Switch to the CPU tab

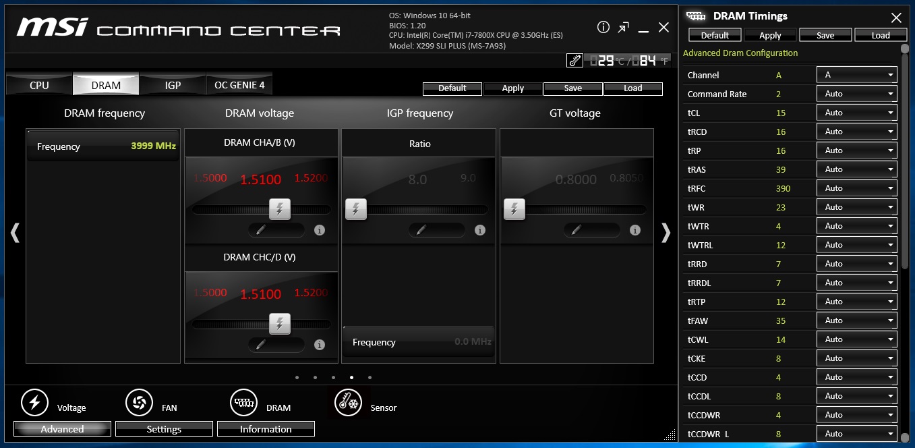pos(38,85)
